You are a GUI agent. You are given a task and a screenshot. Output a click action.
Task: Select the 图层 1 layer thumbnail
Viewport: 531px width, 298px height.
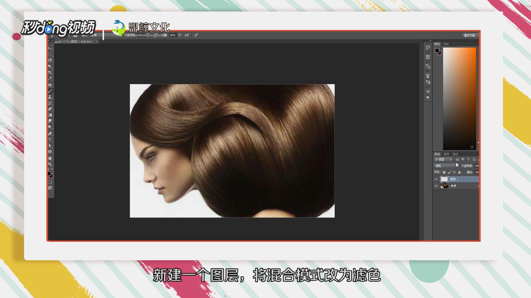[444, 179]
